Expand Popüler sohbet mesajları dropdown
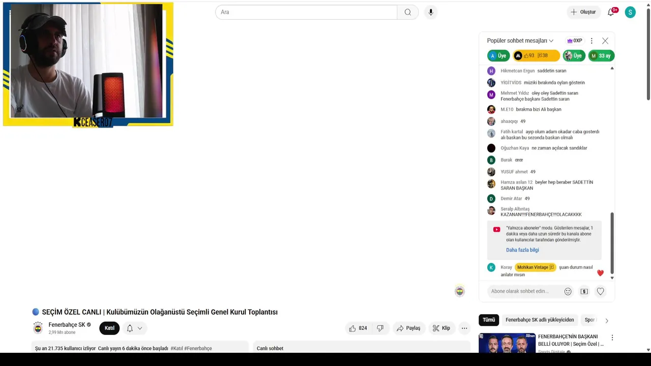This screenshot has width=651, height=366. (520, 41)
